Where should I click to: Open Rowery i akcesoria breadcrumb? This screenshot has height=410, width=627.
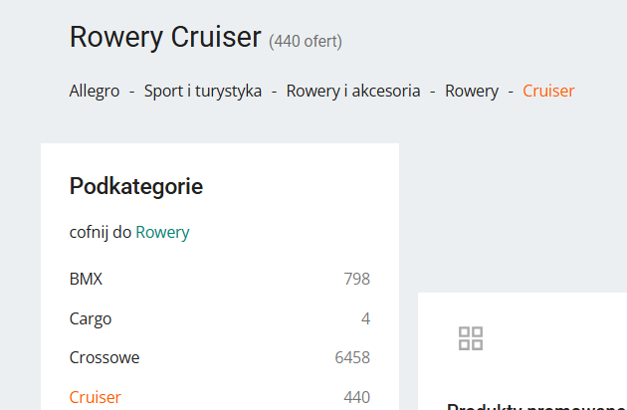click(353, 91)
